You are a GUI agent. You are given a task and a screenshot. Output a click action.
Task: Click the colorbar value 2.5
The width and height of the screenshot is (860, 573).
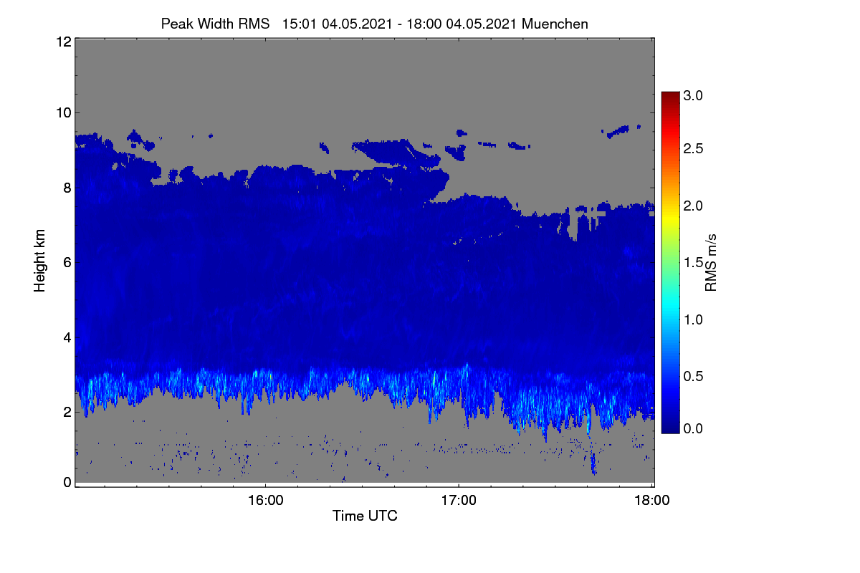[x=692, y=148]
